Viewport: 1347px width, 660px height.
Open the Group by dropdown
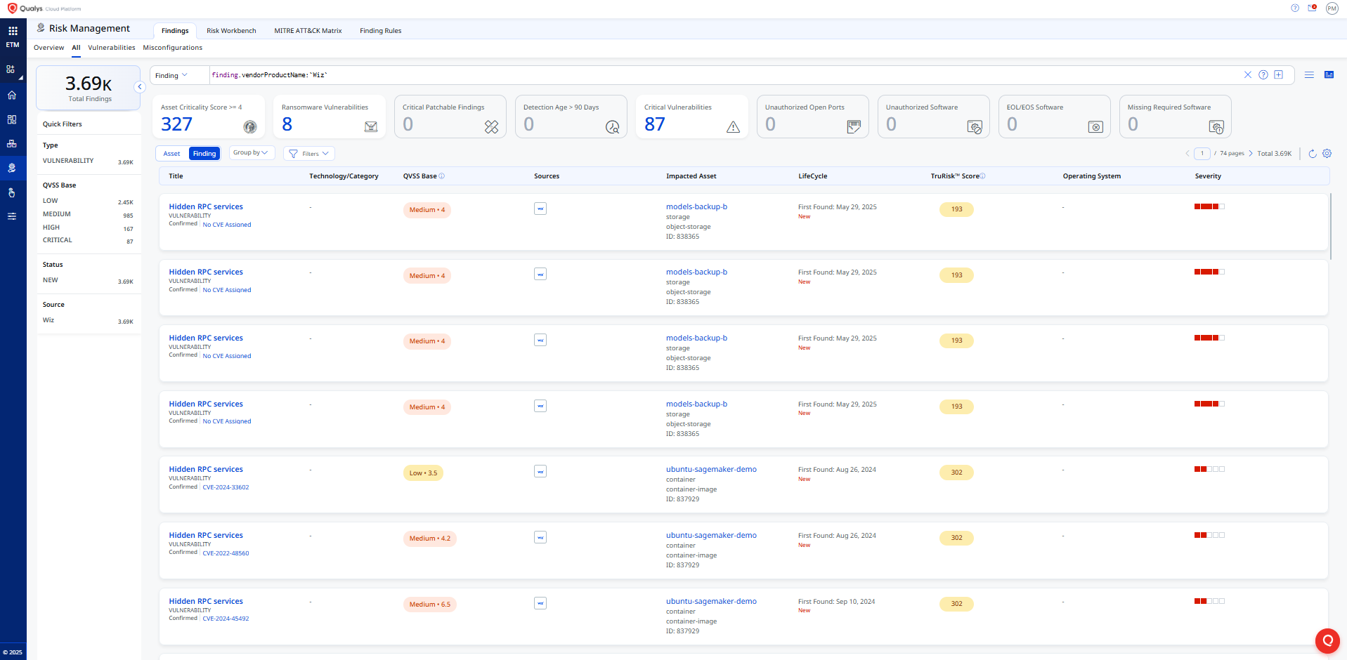pos(251,153)
